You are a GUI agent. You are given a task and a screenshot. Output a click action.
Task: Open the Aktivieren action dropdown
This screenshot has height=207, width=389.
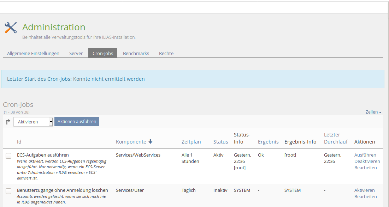click(33, 122)
